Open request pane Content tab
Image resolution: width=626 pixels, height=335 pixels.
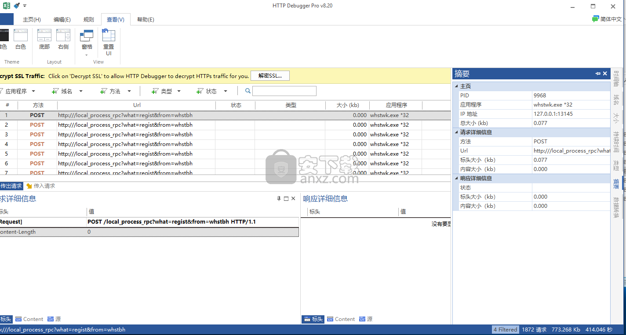29,319
